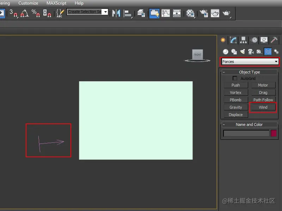Switch to the Display panel tab
Image resolution: width=282 pixels, height=211 pixels.
[264, 40]
